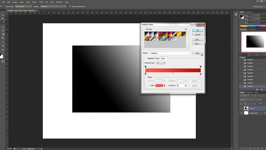The width and height of the screenshot is (266, 150).
Task: Switch to the Channels tab
Action: coord(249,92)
